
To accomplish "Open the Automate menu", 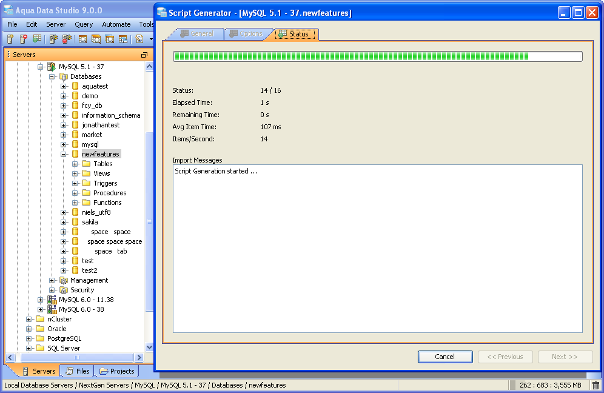I will pyautogui.click(x=116, y=24).
